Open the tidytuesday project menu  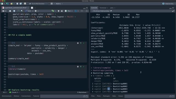169,4
